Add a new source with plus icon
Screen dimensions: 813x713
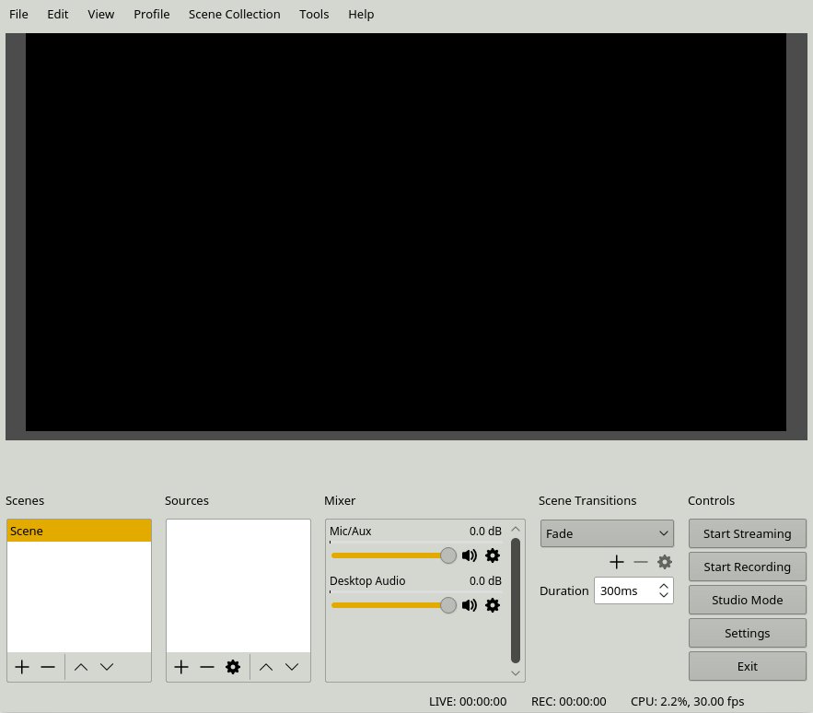click(x=181, y=667)
